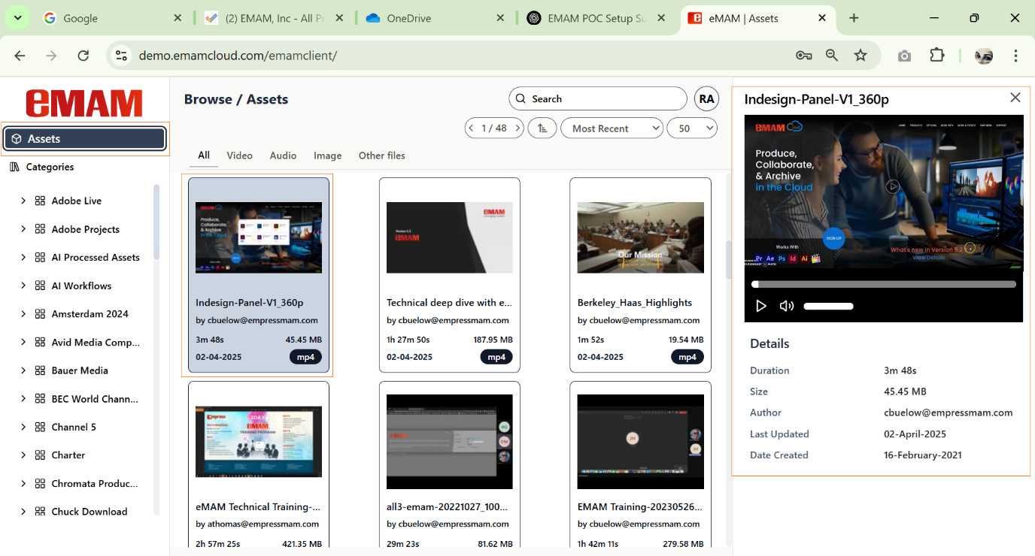Expand the Adobe Projects category
The width and height of the screenshot is (1035, 556).
(23, 229)
